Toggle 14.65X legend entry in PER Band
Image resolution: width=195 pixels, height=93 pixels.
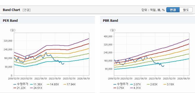click(x=53, y=85)
